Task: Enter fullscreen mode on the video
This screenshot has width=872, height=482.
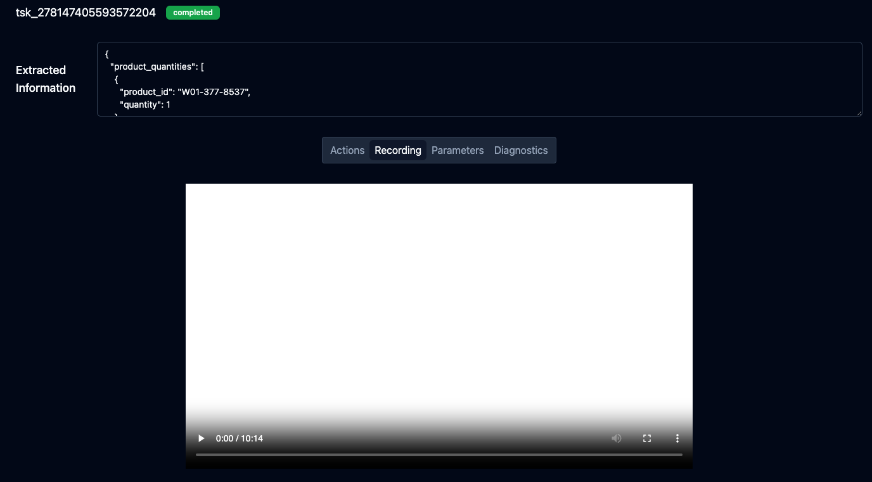Action: click(x=647, y=438)
